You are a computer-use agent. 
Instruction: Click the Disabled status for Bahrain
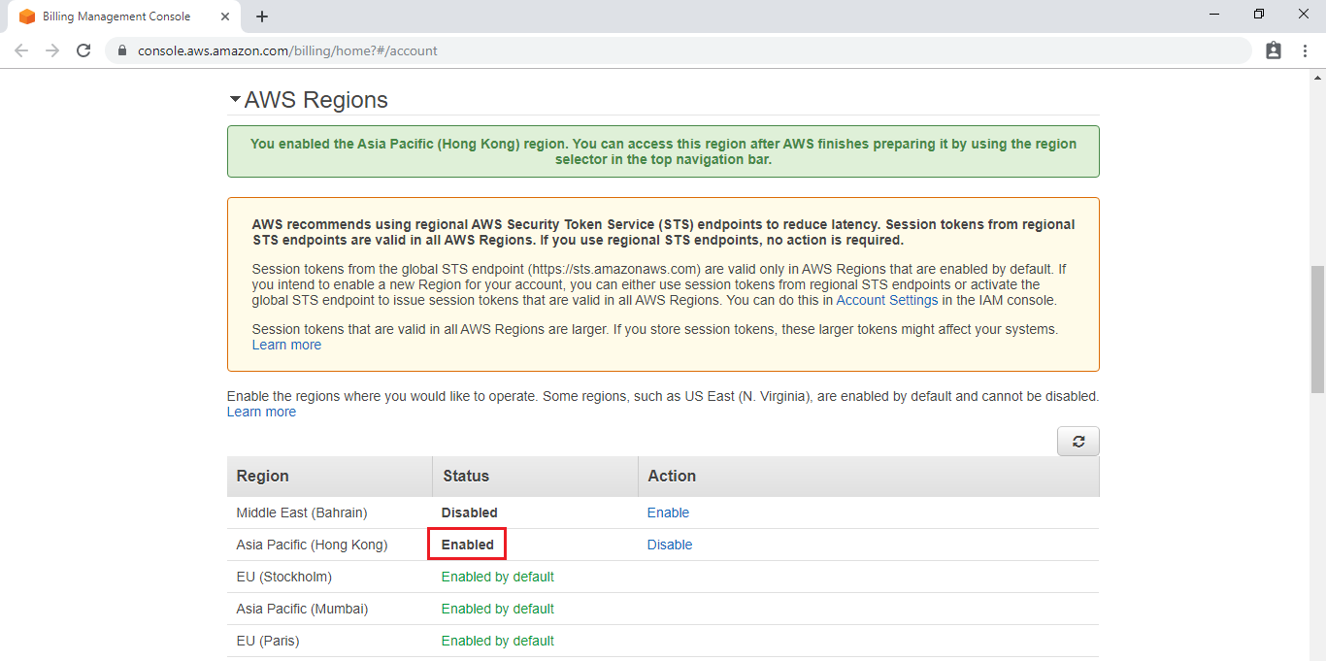tap(469, 512)
